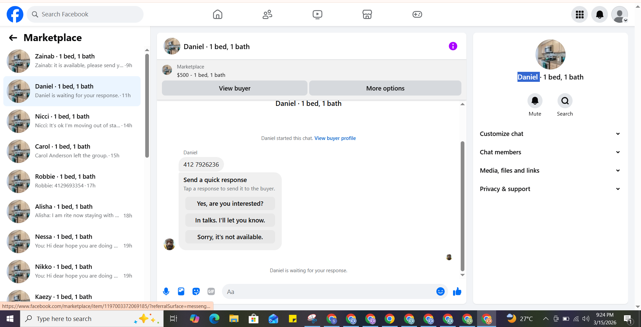Click the More options button
Screen dimensions: 641x327
(x=385, y=88)
